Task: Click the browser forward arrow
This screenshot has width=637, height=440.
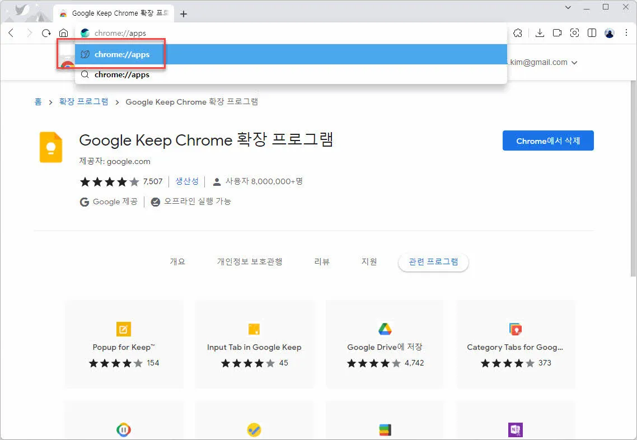Action: tap(29, 33)
